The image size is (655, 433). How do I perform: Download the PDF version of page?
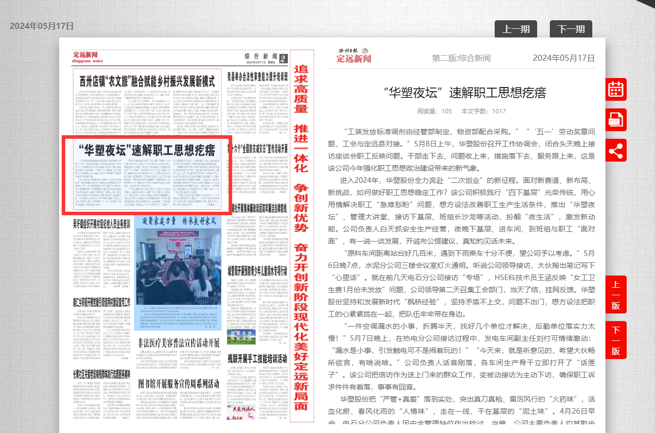[616, 120]
